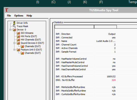This screenshot has height=100, width=137.
Task: Select Feature Unit 0 (OUT) item
Action: pos(31,50)
